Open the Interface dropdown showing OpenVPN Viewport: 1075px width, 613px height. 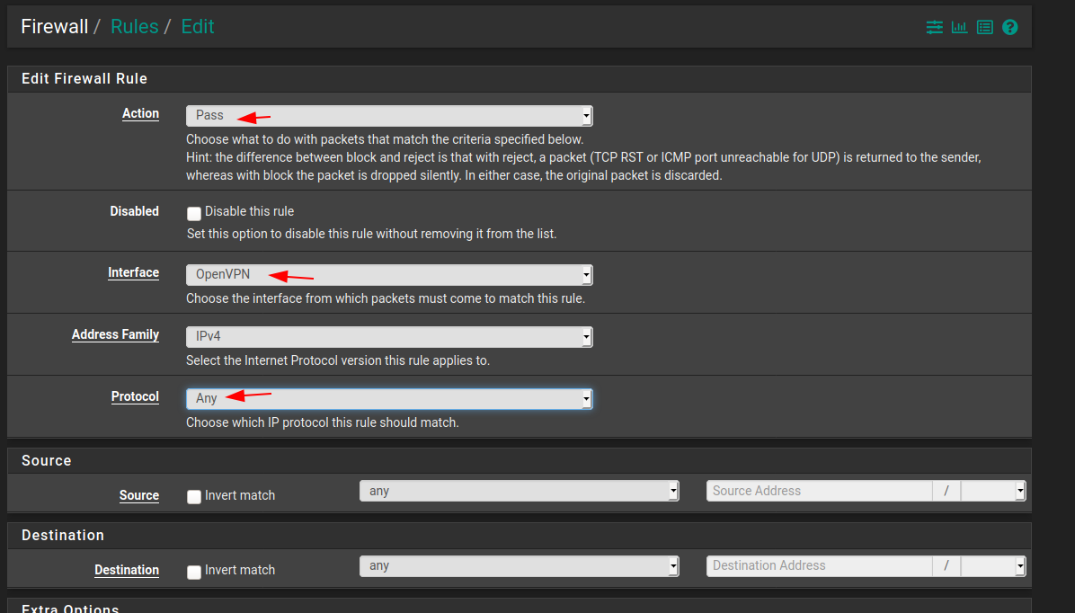click(x=388, y=275)
